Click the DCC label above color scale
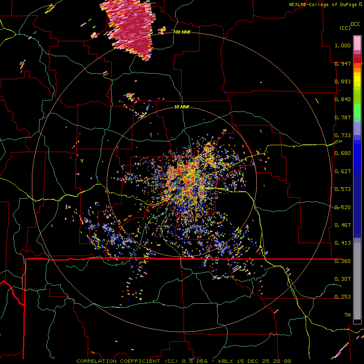Viewport: 364px width, 364px height. click(355, 24)
